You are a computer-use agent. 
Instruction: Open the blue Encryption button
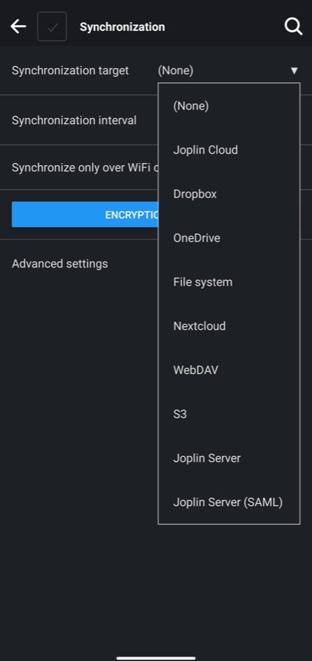[x=84, y=214]
